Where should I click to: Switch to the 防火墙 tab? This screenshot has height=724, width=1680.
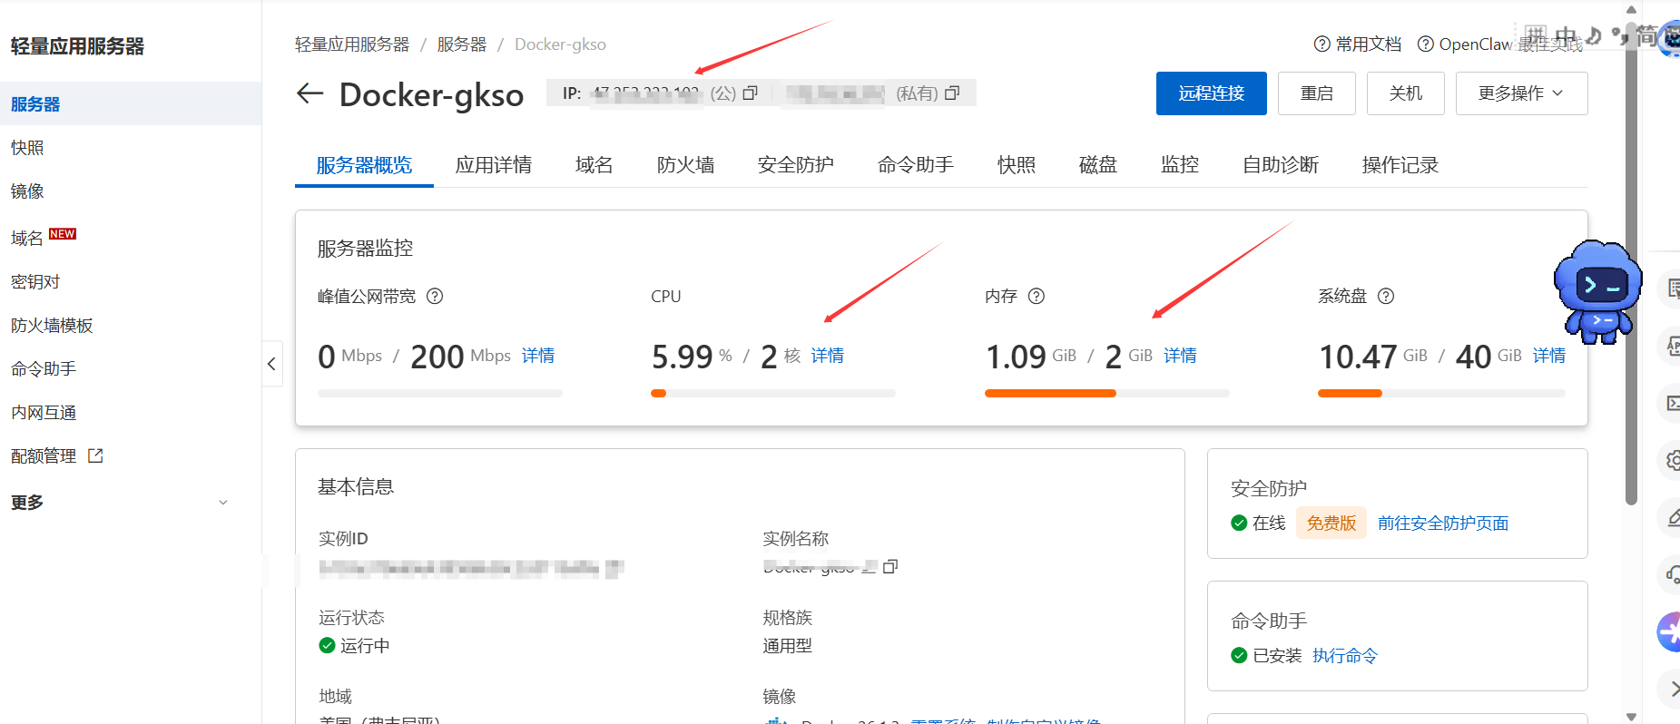[685, 165]
